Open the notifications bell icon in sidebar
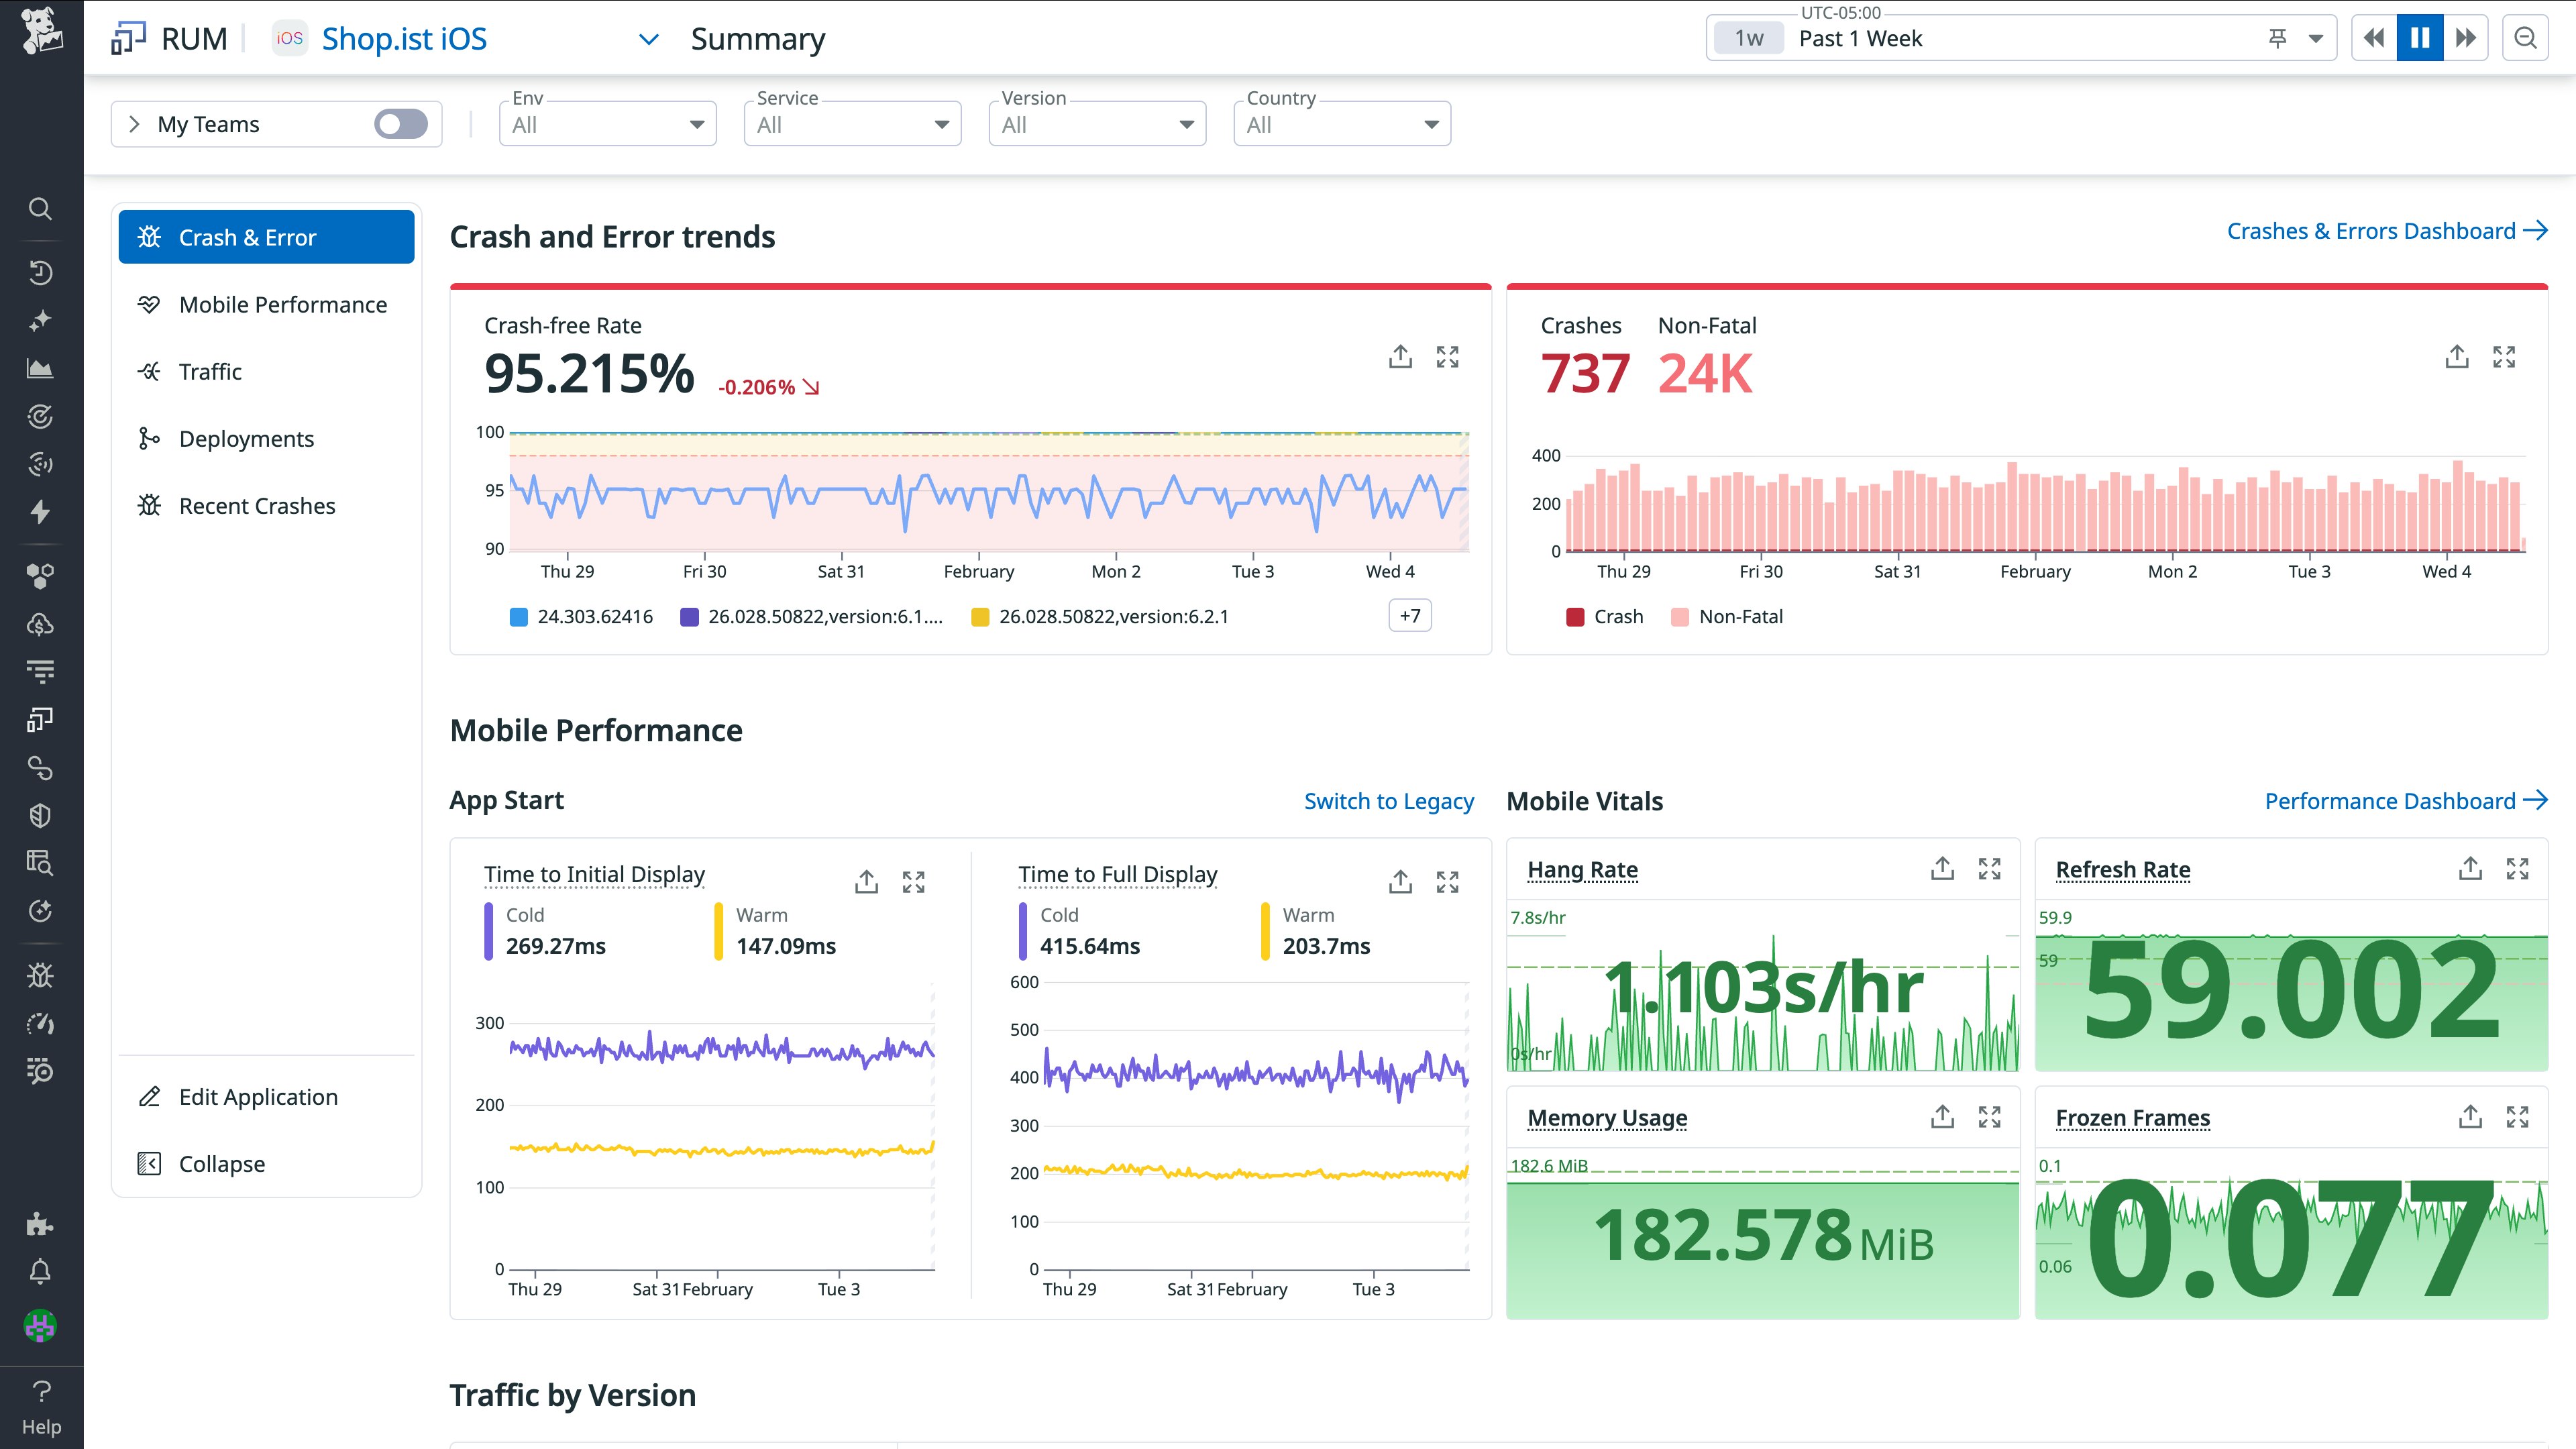Viewport: 2576px width, 1449px height. [40, 1272]
